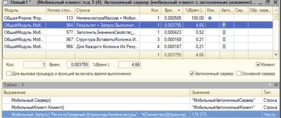This screenshot has height=118, width=281.
Task: Click the time value 0,000167
Action: coord(173,47)
